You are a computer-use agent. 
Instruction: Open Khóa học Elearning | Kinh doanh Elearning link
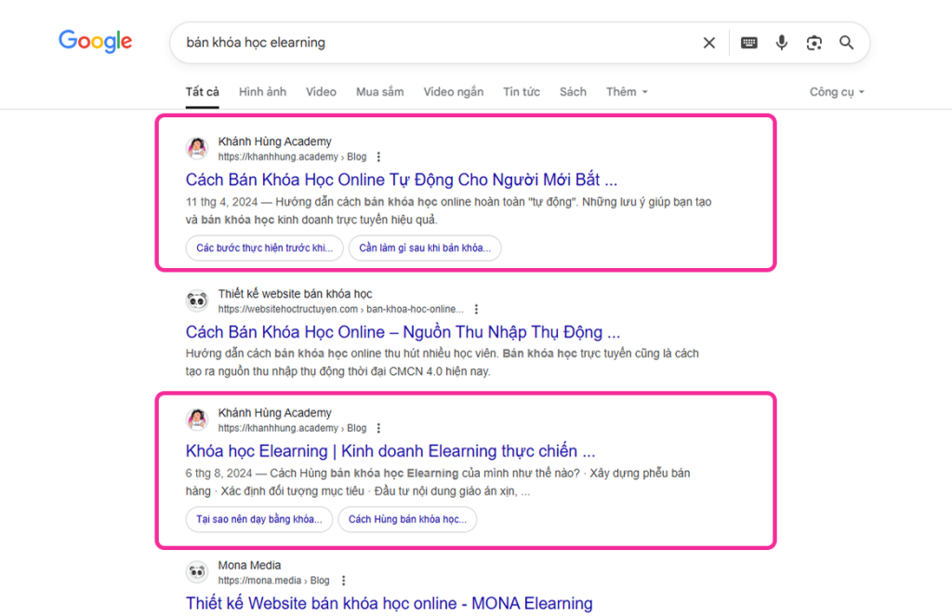point(390,451)
